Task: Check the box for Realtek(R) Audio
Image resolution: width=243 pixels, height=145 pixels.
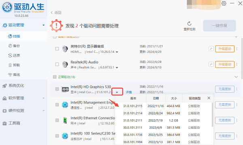Action: tap(57, 64)
